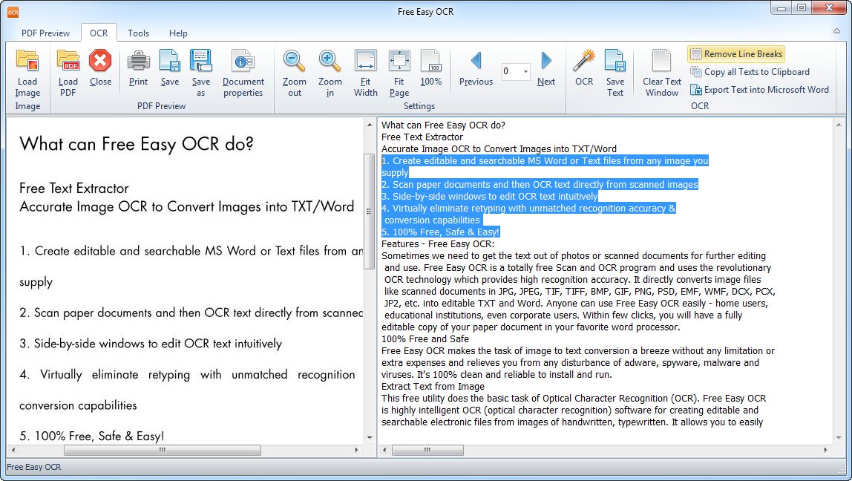Click the text pane horizontal scrollbar thumb
This screenshot has width=852, height=481.
pyautogui.click(x=427, y=450)
